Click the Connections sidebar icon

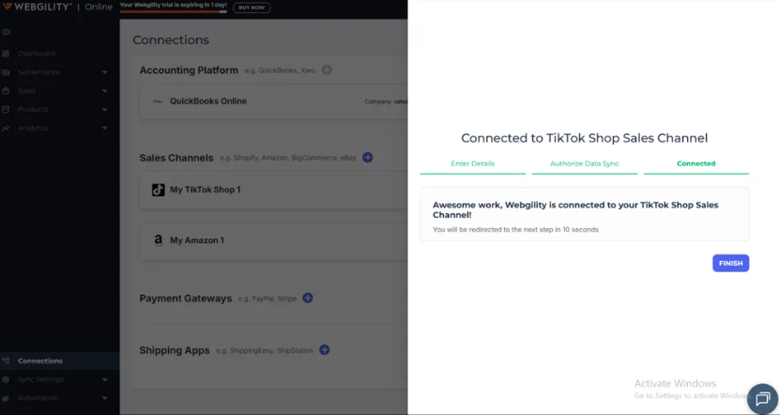tap(6, 361)
